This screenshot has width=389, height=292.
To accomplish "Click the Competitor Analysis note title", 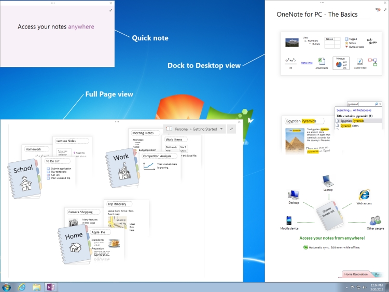I will (x=157, y=156).
